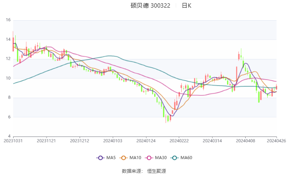This screenshot has height=174, width=288.
Task: Click the 14 price axis label
Action: click(x=8, y=40)
